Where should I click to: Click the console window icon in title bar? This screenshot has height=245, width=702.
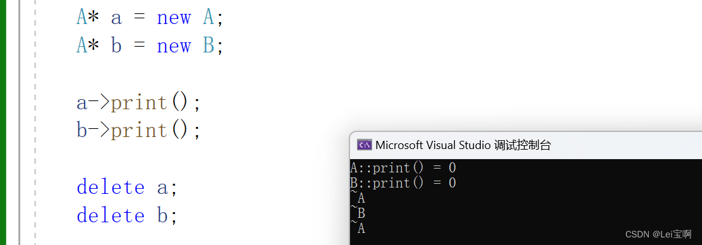point(364,145)
